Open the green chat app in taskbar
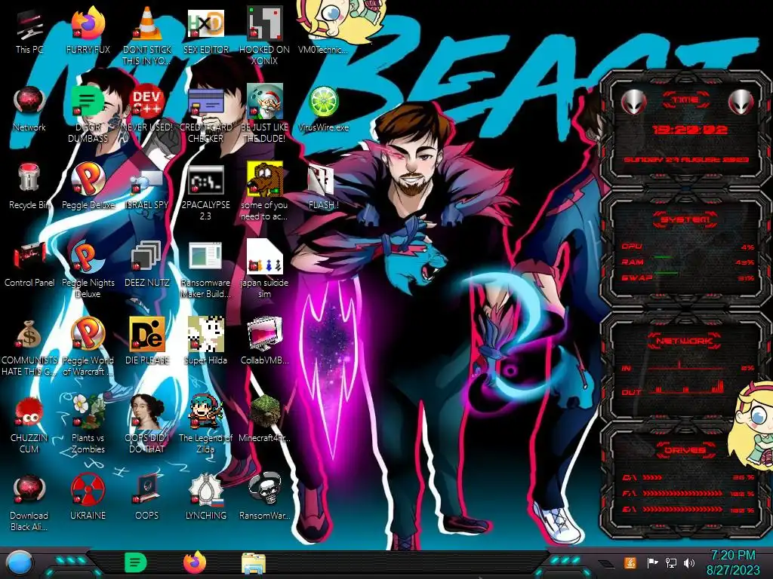 tap(136, 562)
